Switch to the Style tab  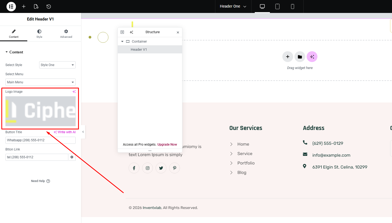click(x=39, y=34)
